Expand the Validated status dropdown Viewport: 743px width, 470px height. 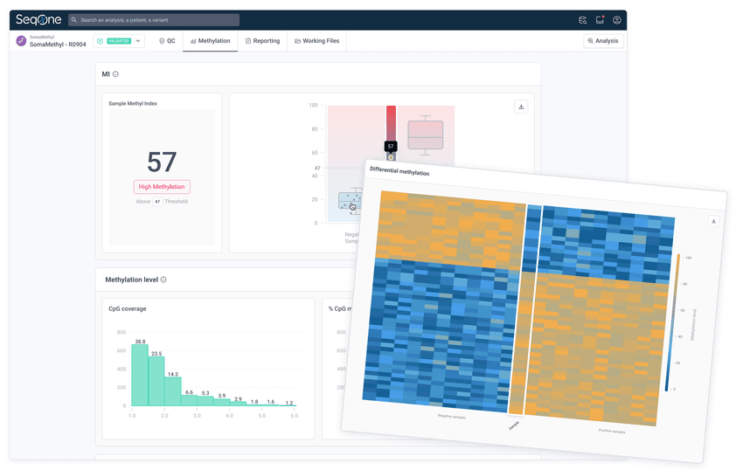119,41
